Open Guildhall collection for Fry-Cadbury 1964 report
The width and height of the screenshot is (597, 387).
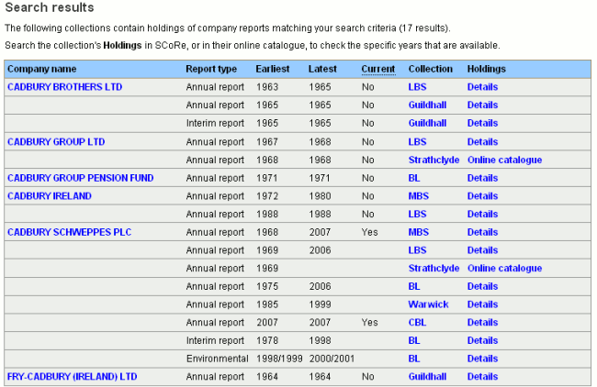[427, 377]
